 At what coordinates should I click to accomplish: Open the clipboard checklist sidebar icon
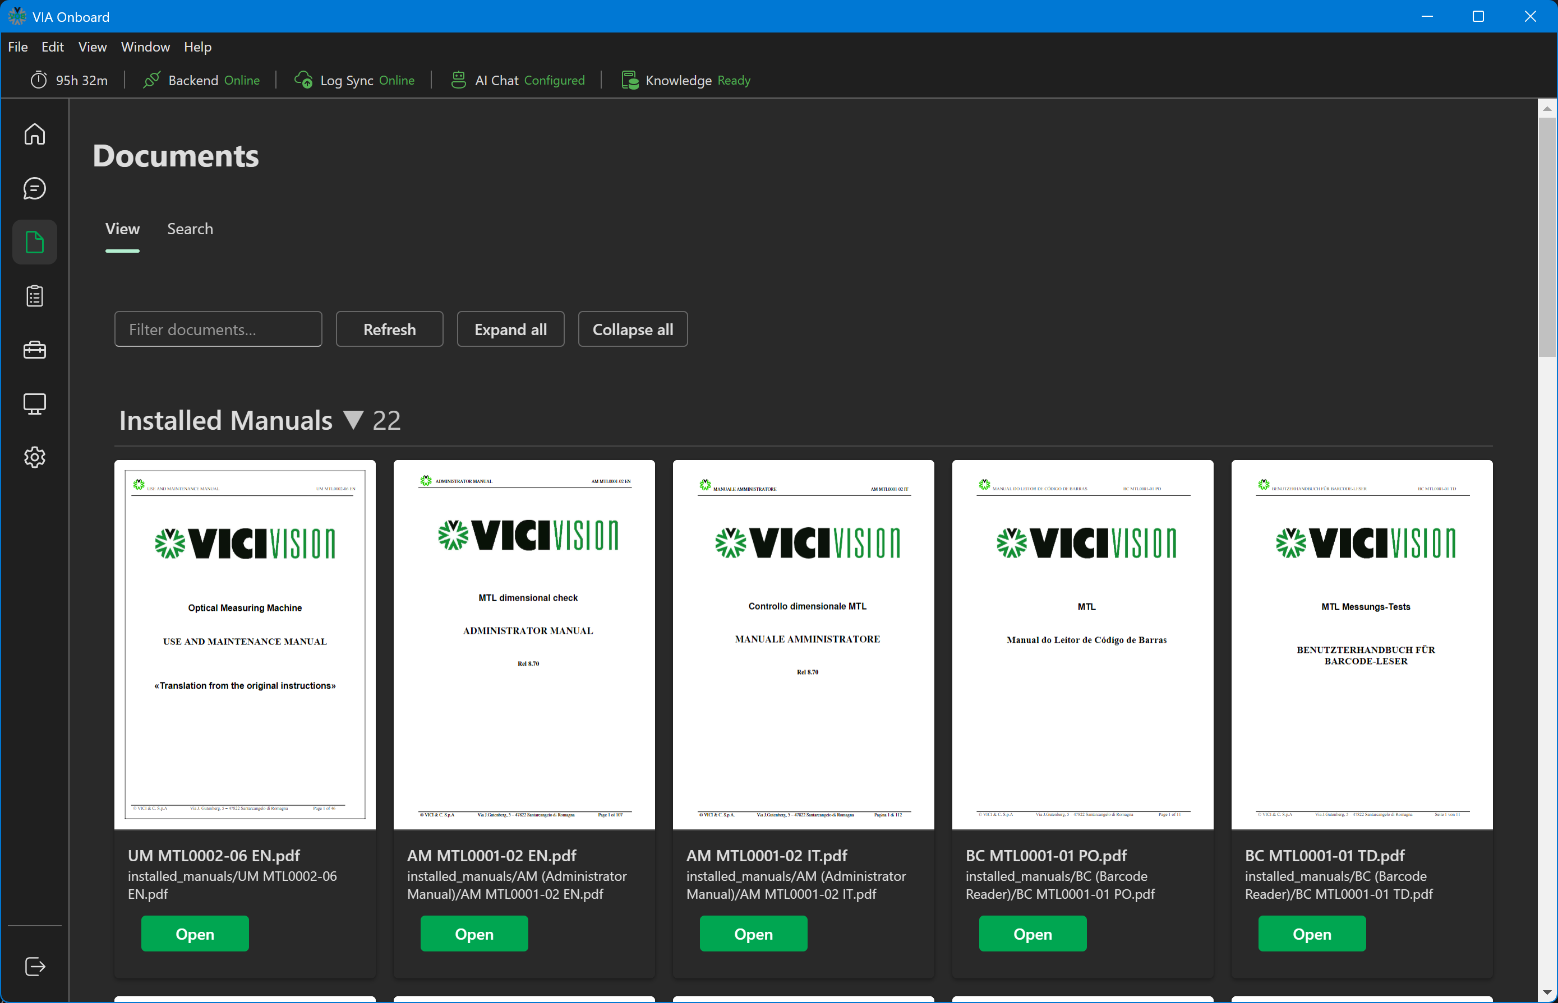pos(35,296)
